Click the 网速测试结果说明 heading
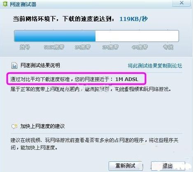The image size is (193, 172). (40, 65)
